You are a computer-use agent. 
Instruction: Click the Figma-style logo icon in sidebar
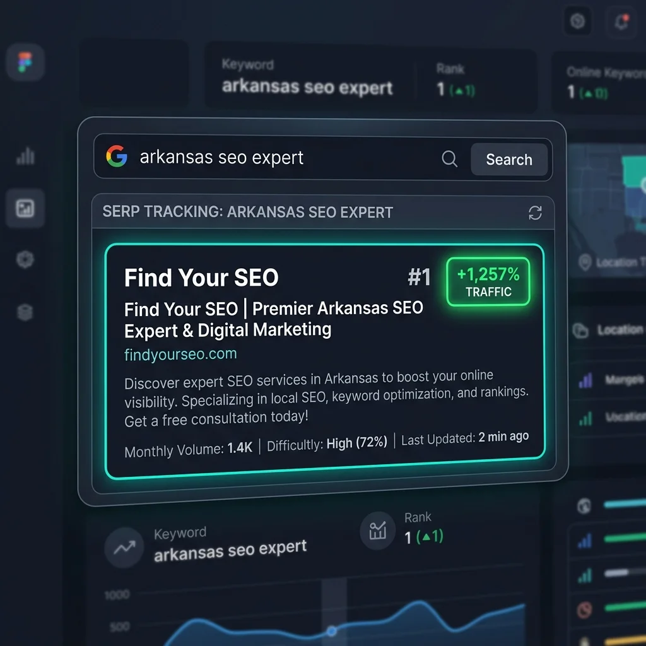25,62
